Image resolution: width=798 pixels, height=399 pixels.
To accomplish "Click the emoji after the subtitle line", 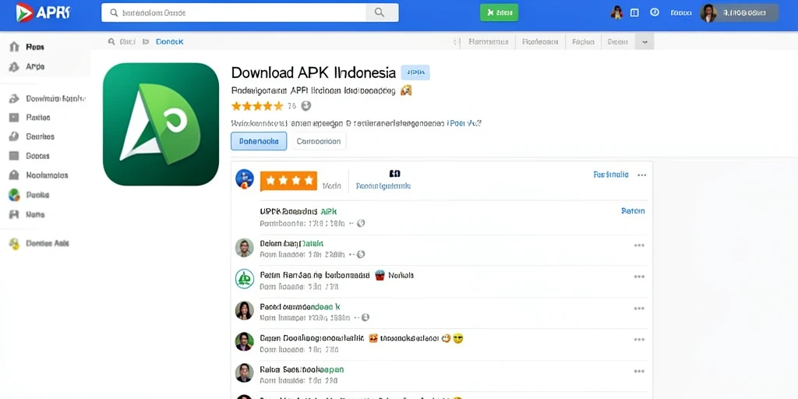I will pyautogui.click(x=405, y=90).
